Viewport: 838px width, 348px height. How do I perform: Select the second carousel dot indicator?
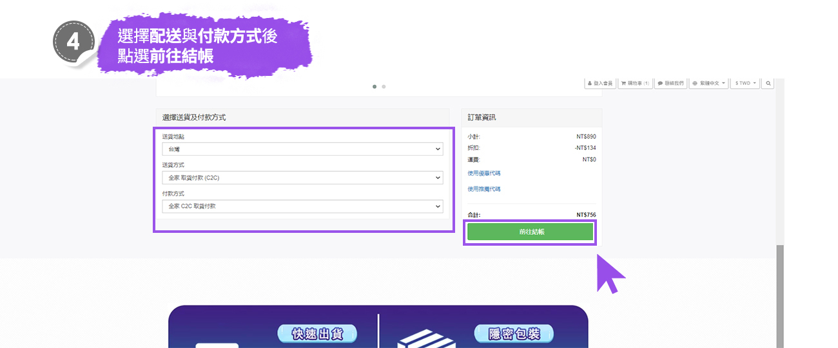point(384,86)
